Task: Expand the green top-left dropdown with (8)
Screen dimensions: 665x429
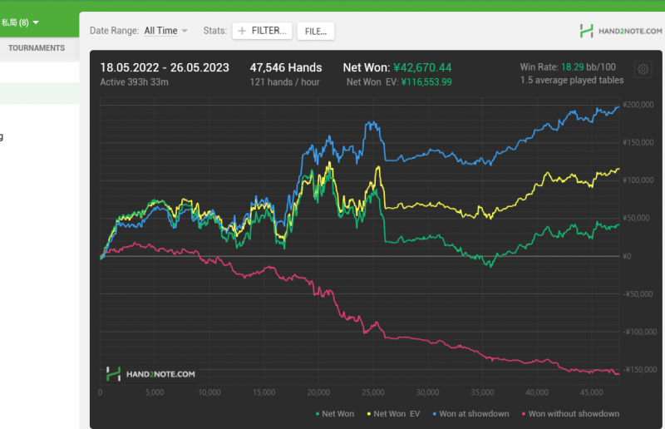Action: 20,22
